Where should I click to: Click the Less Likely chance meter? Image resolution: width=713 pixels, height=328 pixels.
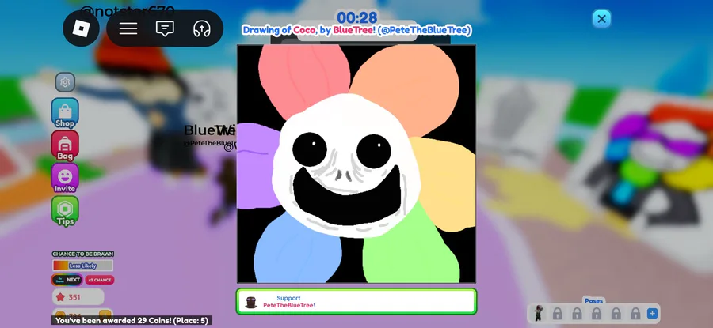[82, 266]
